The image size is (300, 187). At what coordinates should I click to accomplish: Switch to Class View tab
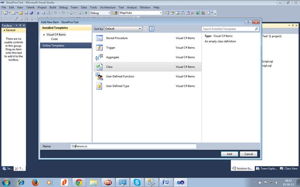coord(289,169)
